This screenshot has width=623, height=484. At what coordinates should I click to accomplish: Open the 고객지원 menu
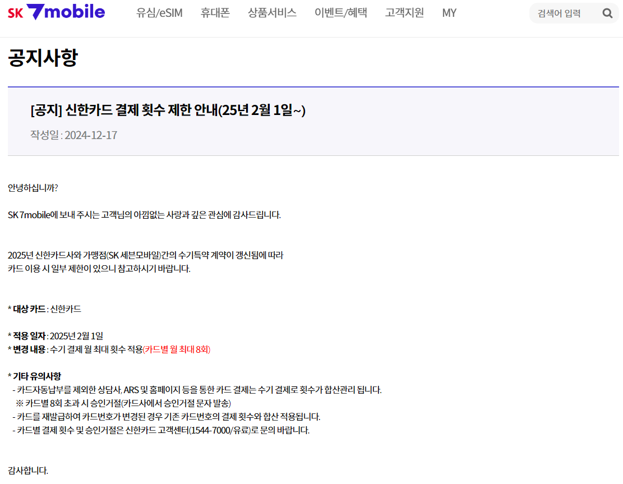[404, 13]
